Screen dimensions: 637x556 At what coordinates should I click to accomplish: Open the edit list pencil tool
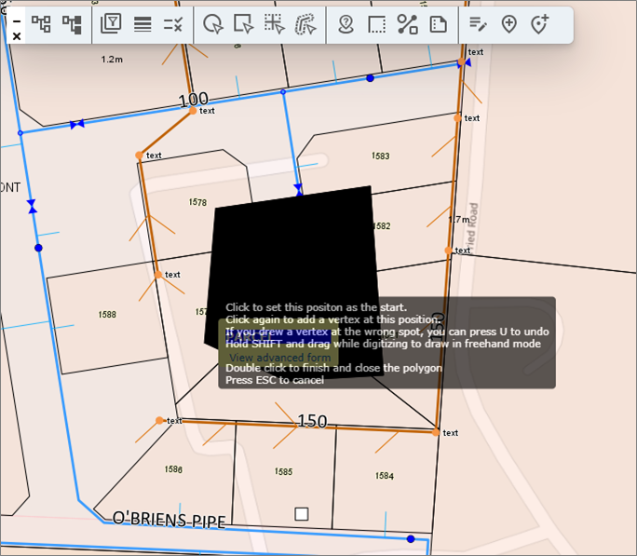pos(478,25)
